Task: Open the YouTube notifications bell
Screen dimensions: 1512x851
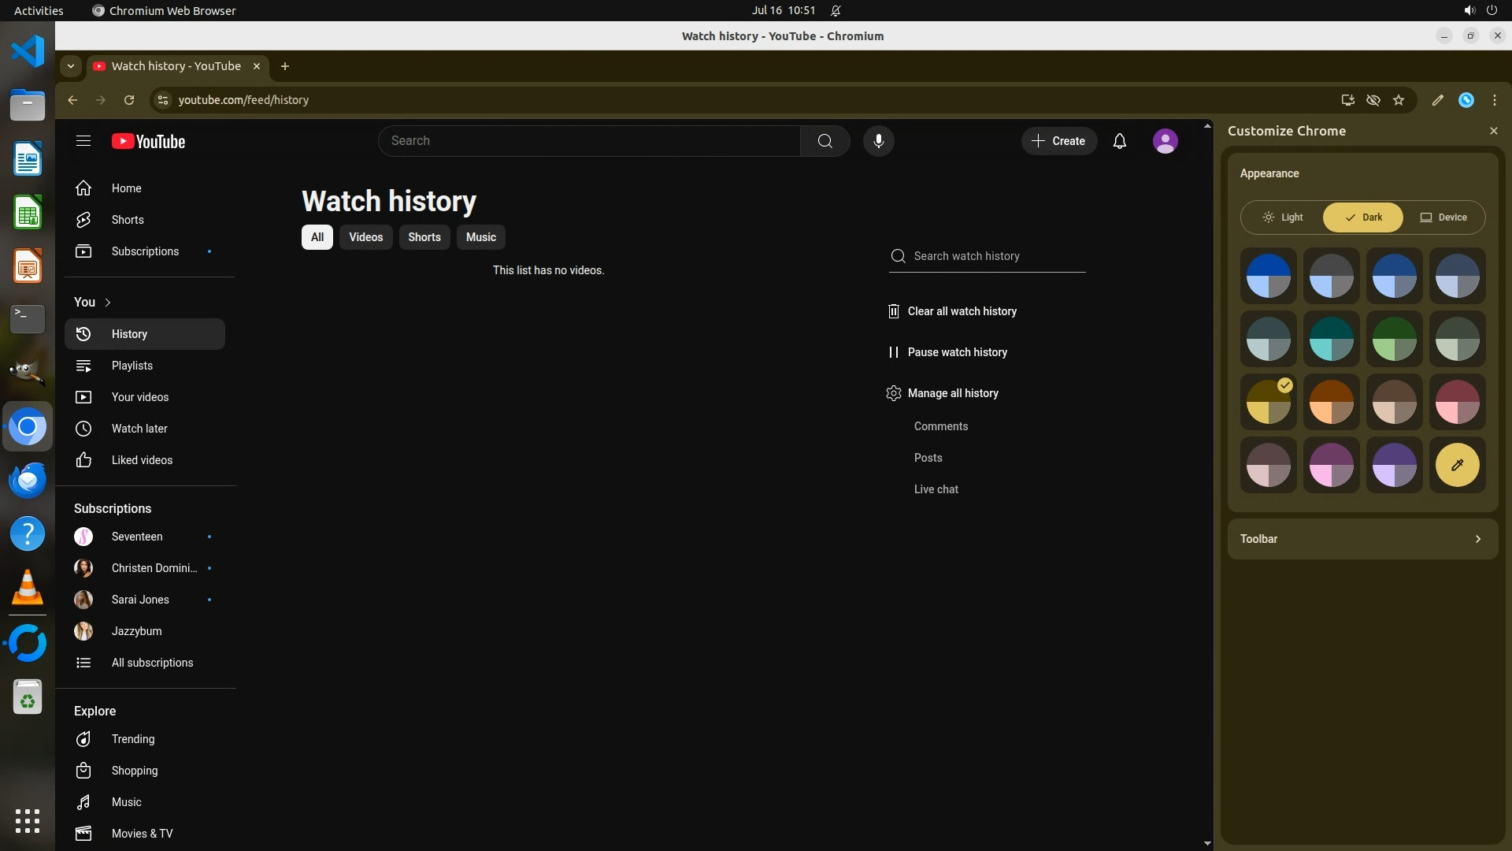Action: point(1119,141)
